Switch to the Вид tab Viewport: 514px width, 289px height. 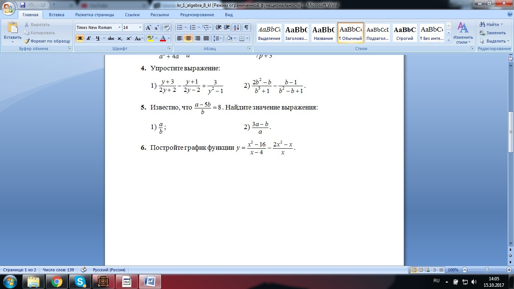click(x=229, y=15)
